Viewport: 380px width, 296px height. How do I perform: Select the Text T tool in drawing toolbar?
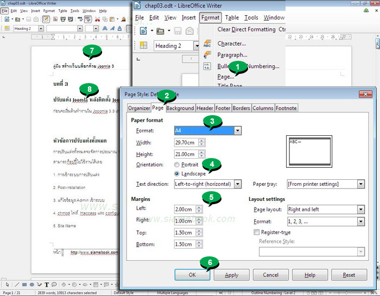47,285
